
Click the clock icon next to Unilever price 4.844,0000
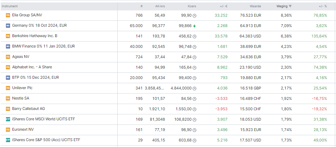(194, 88)
